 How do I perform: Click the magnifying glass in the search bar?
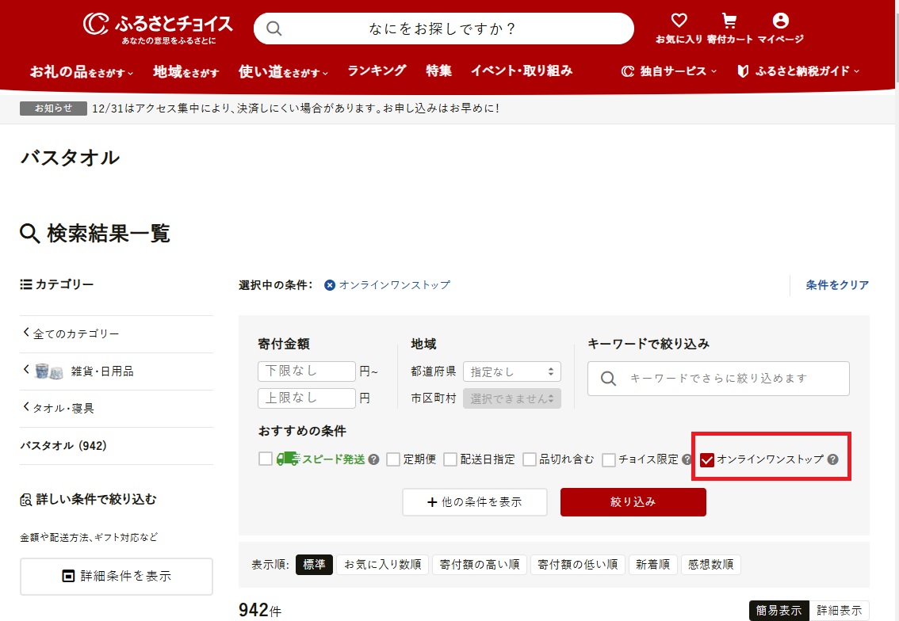pos(274,29)
